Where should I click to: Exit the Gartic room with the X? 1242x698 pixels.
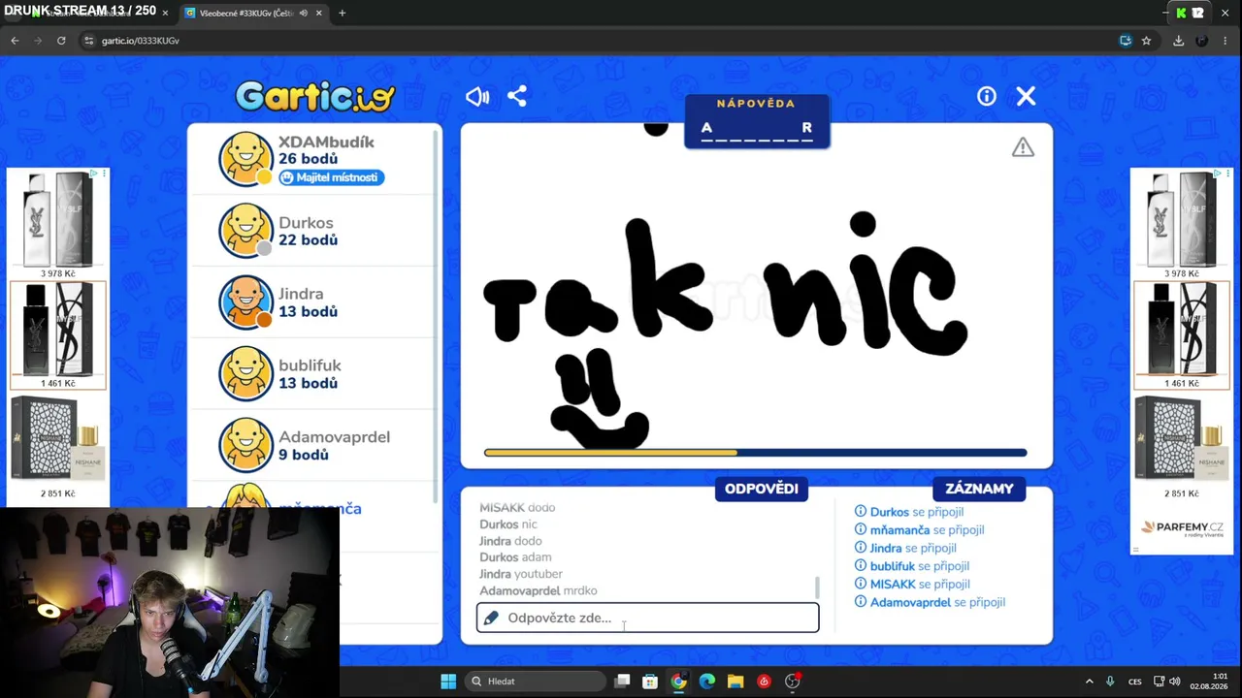1026,96
